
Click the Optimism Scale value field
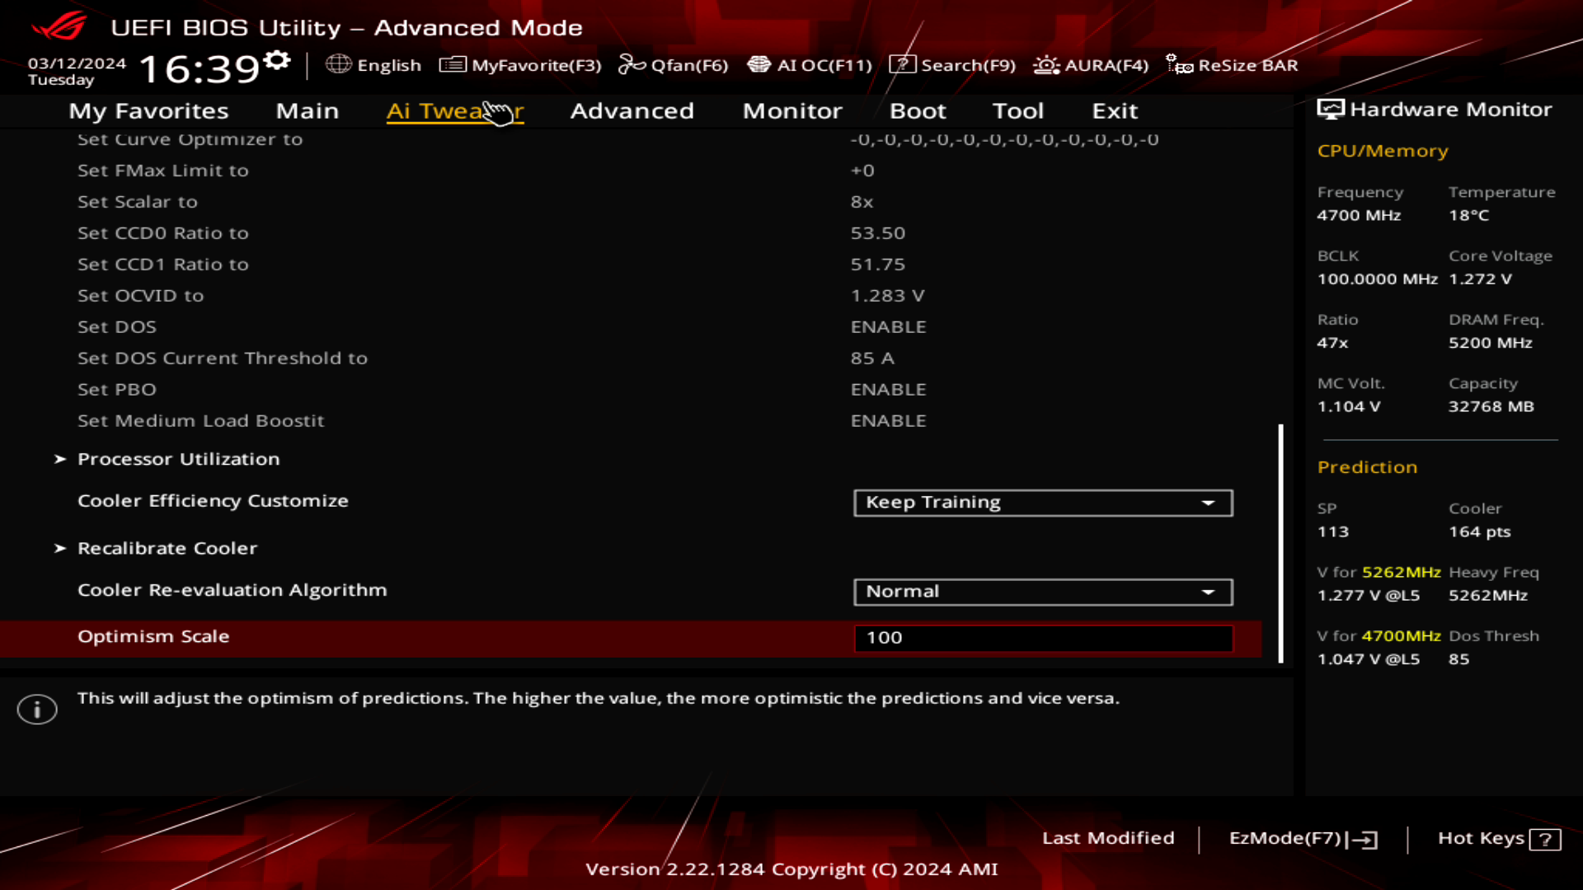[x=1042, y=637]
